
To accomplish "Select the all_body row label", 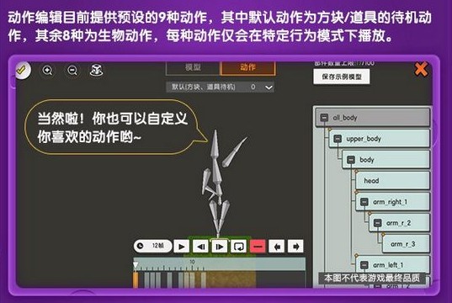I will click(x=345, y=118).
